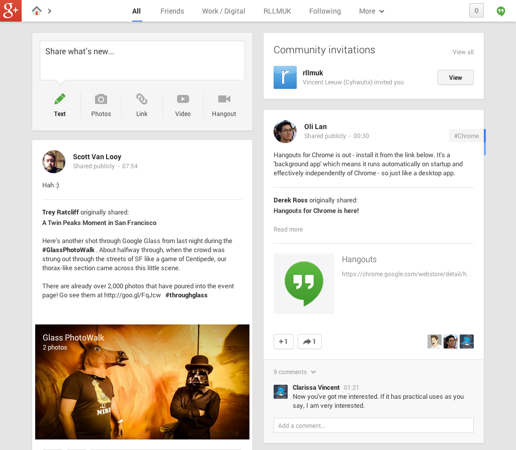
Task: Select the Photos camera share option
Action: click(101, 105)
